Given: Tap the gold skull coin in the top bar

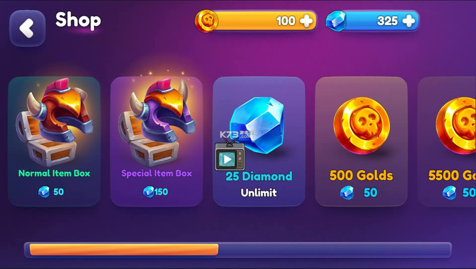Looking at the screenshot, I should click(206, 21).
